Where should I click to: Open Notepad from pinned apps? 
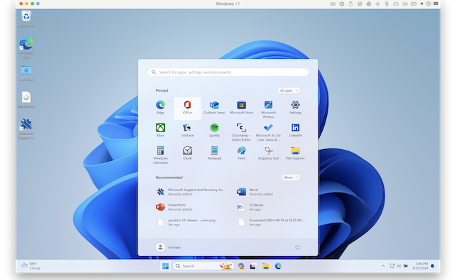click(215, 153)
